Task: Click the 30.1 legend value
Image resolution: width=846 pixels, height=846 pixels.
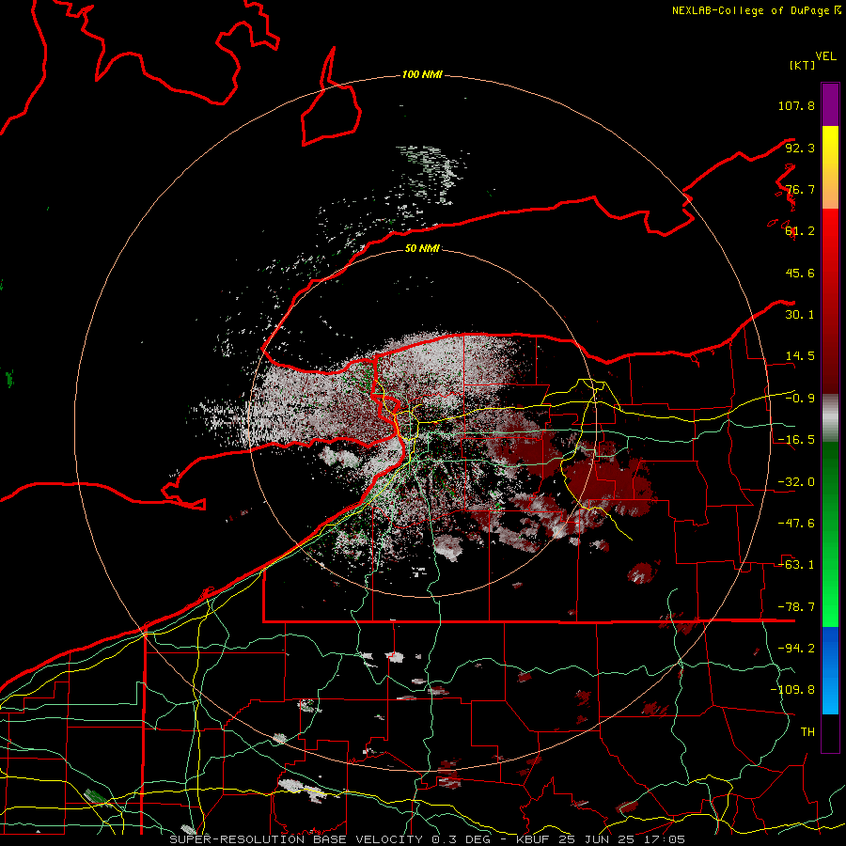Action: [x=800, y=315]
